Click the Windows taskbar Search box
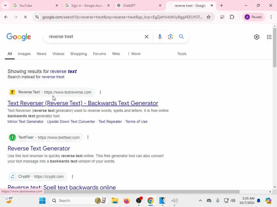Screen dimensions: 277x207 [79, 201]
